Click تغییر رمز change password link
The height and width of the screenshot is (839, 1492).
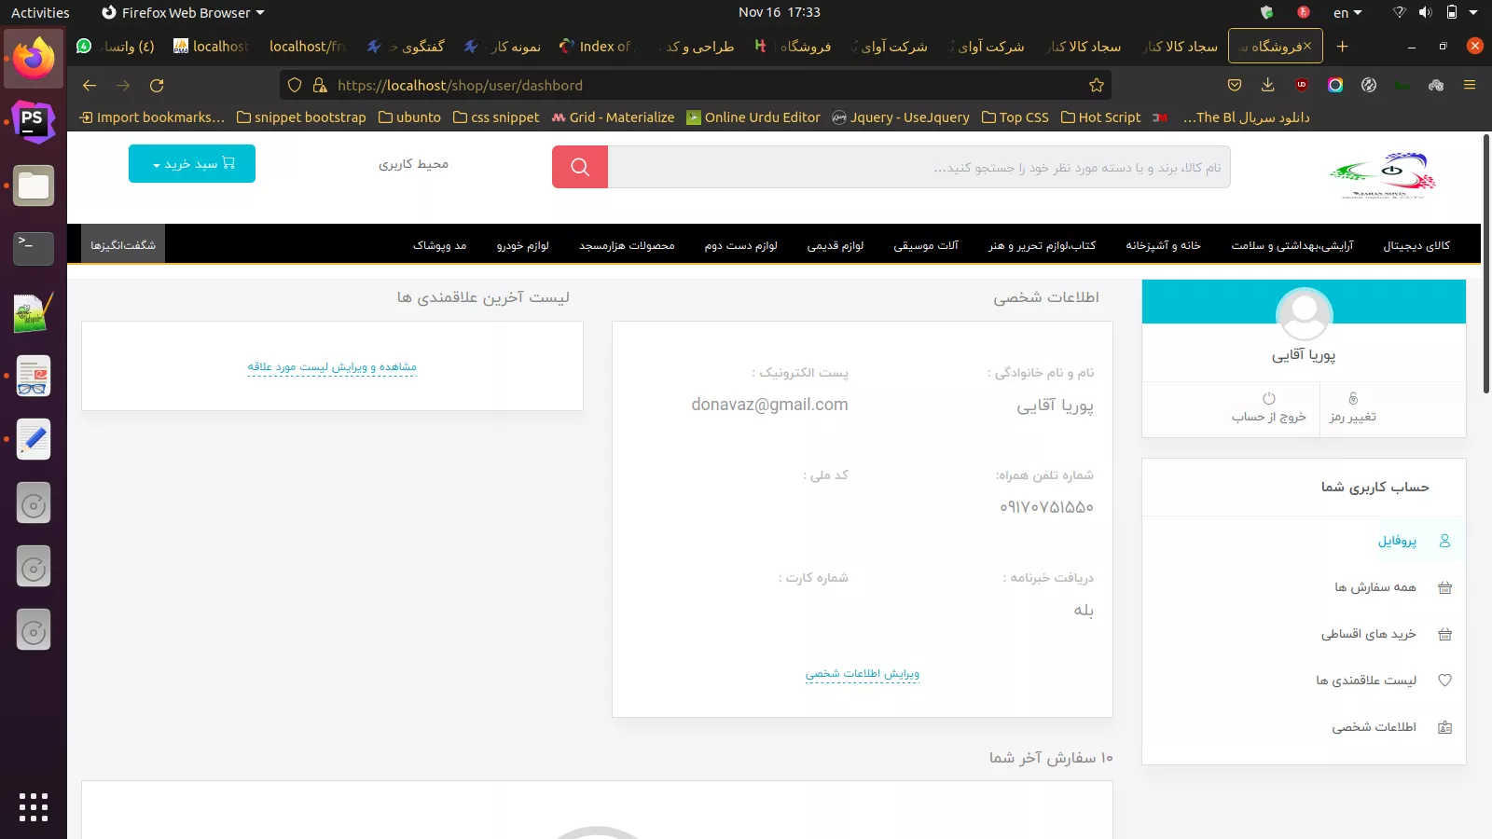1353,417
